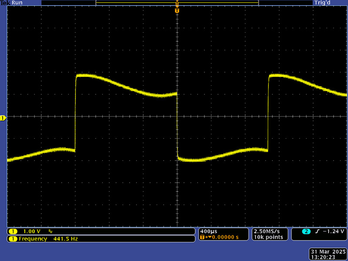Open the 400µs horizontal timebase readout
348x261 pixels.
coord(208,231)
